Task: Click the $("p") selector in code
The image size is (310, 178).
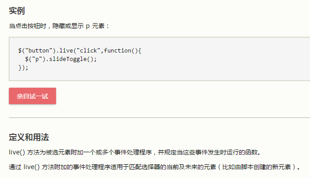Action: click(36, 59)
